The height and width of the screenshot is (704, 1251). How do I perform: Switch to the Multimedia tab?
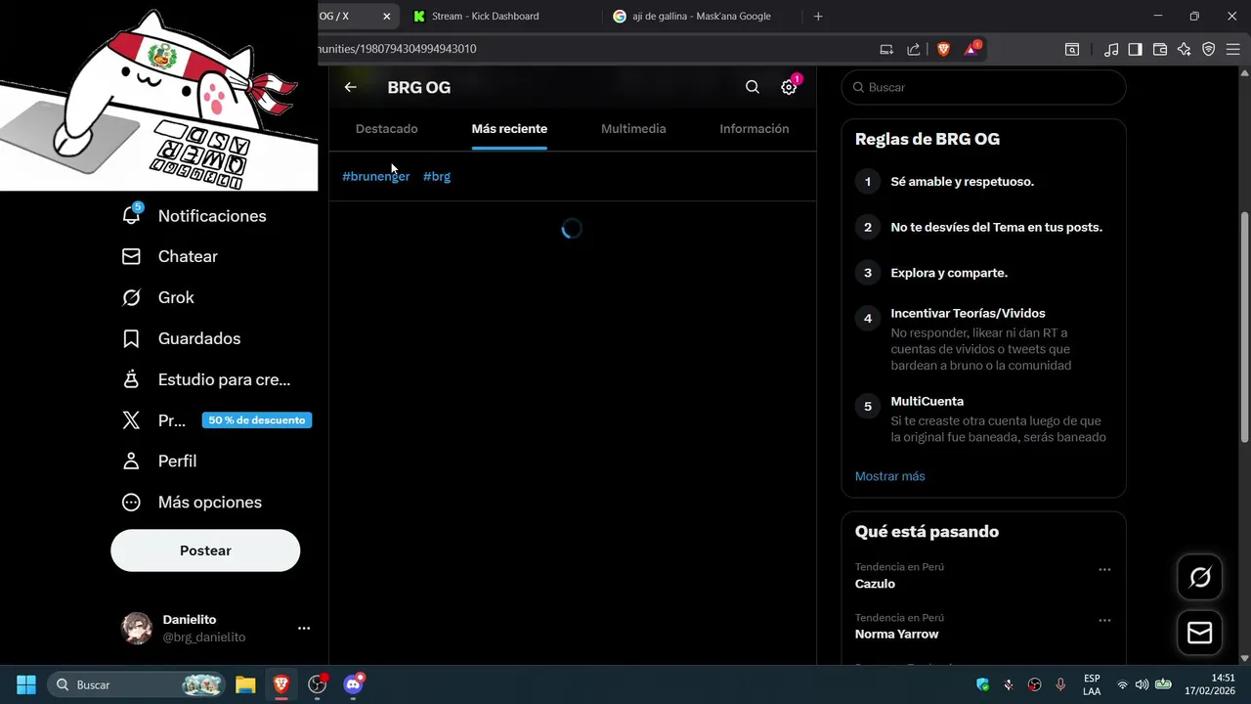[633, 129]
